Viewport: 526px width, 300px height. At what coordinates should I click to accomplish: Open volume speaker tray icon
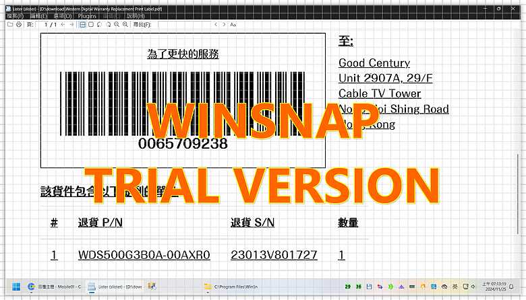tap(473, 287)
